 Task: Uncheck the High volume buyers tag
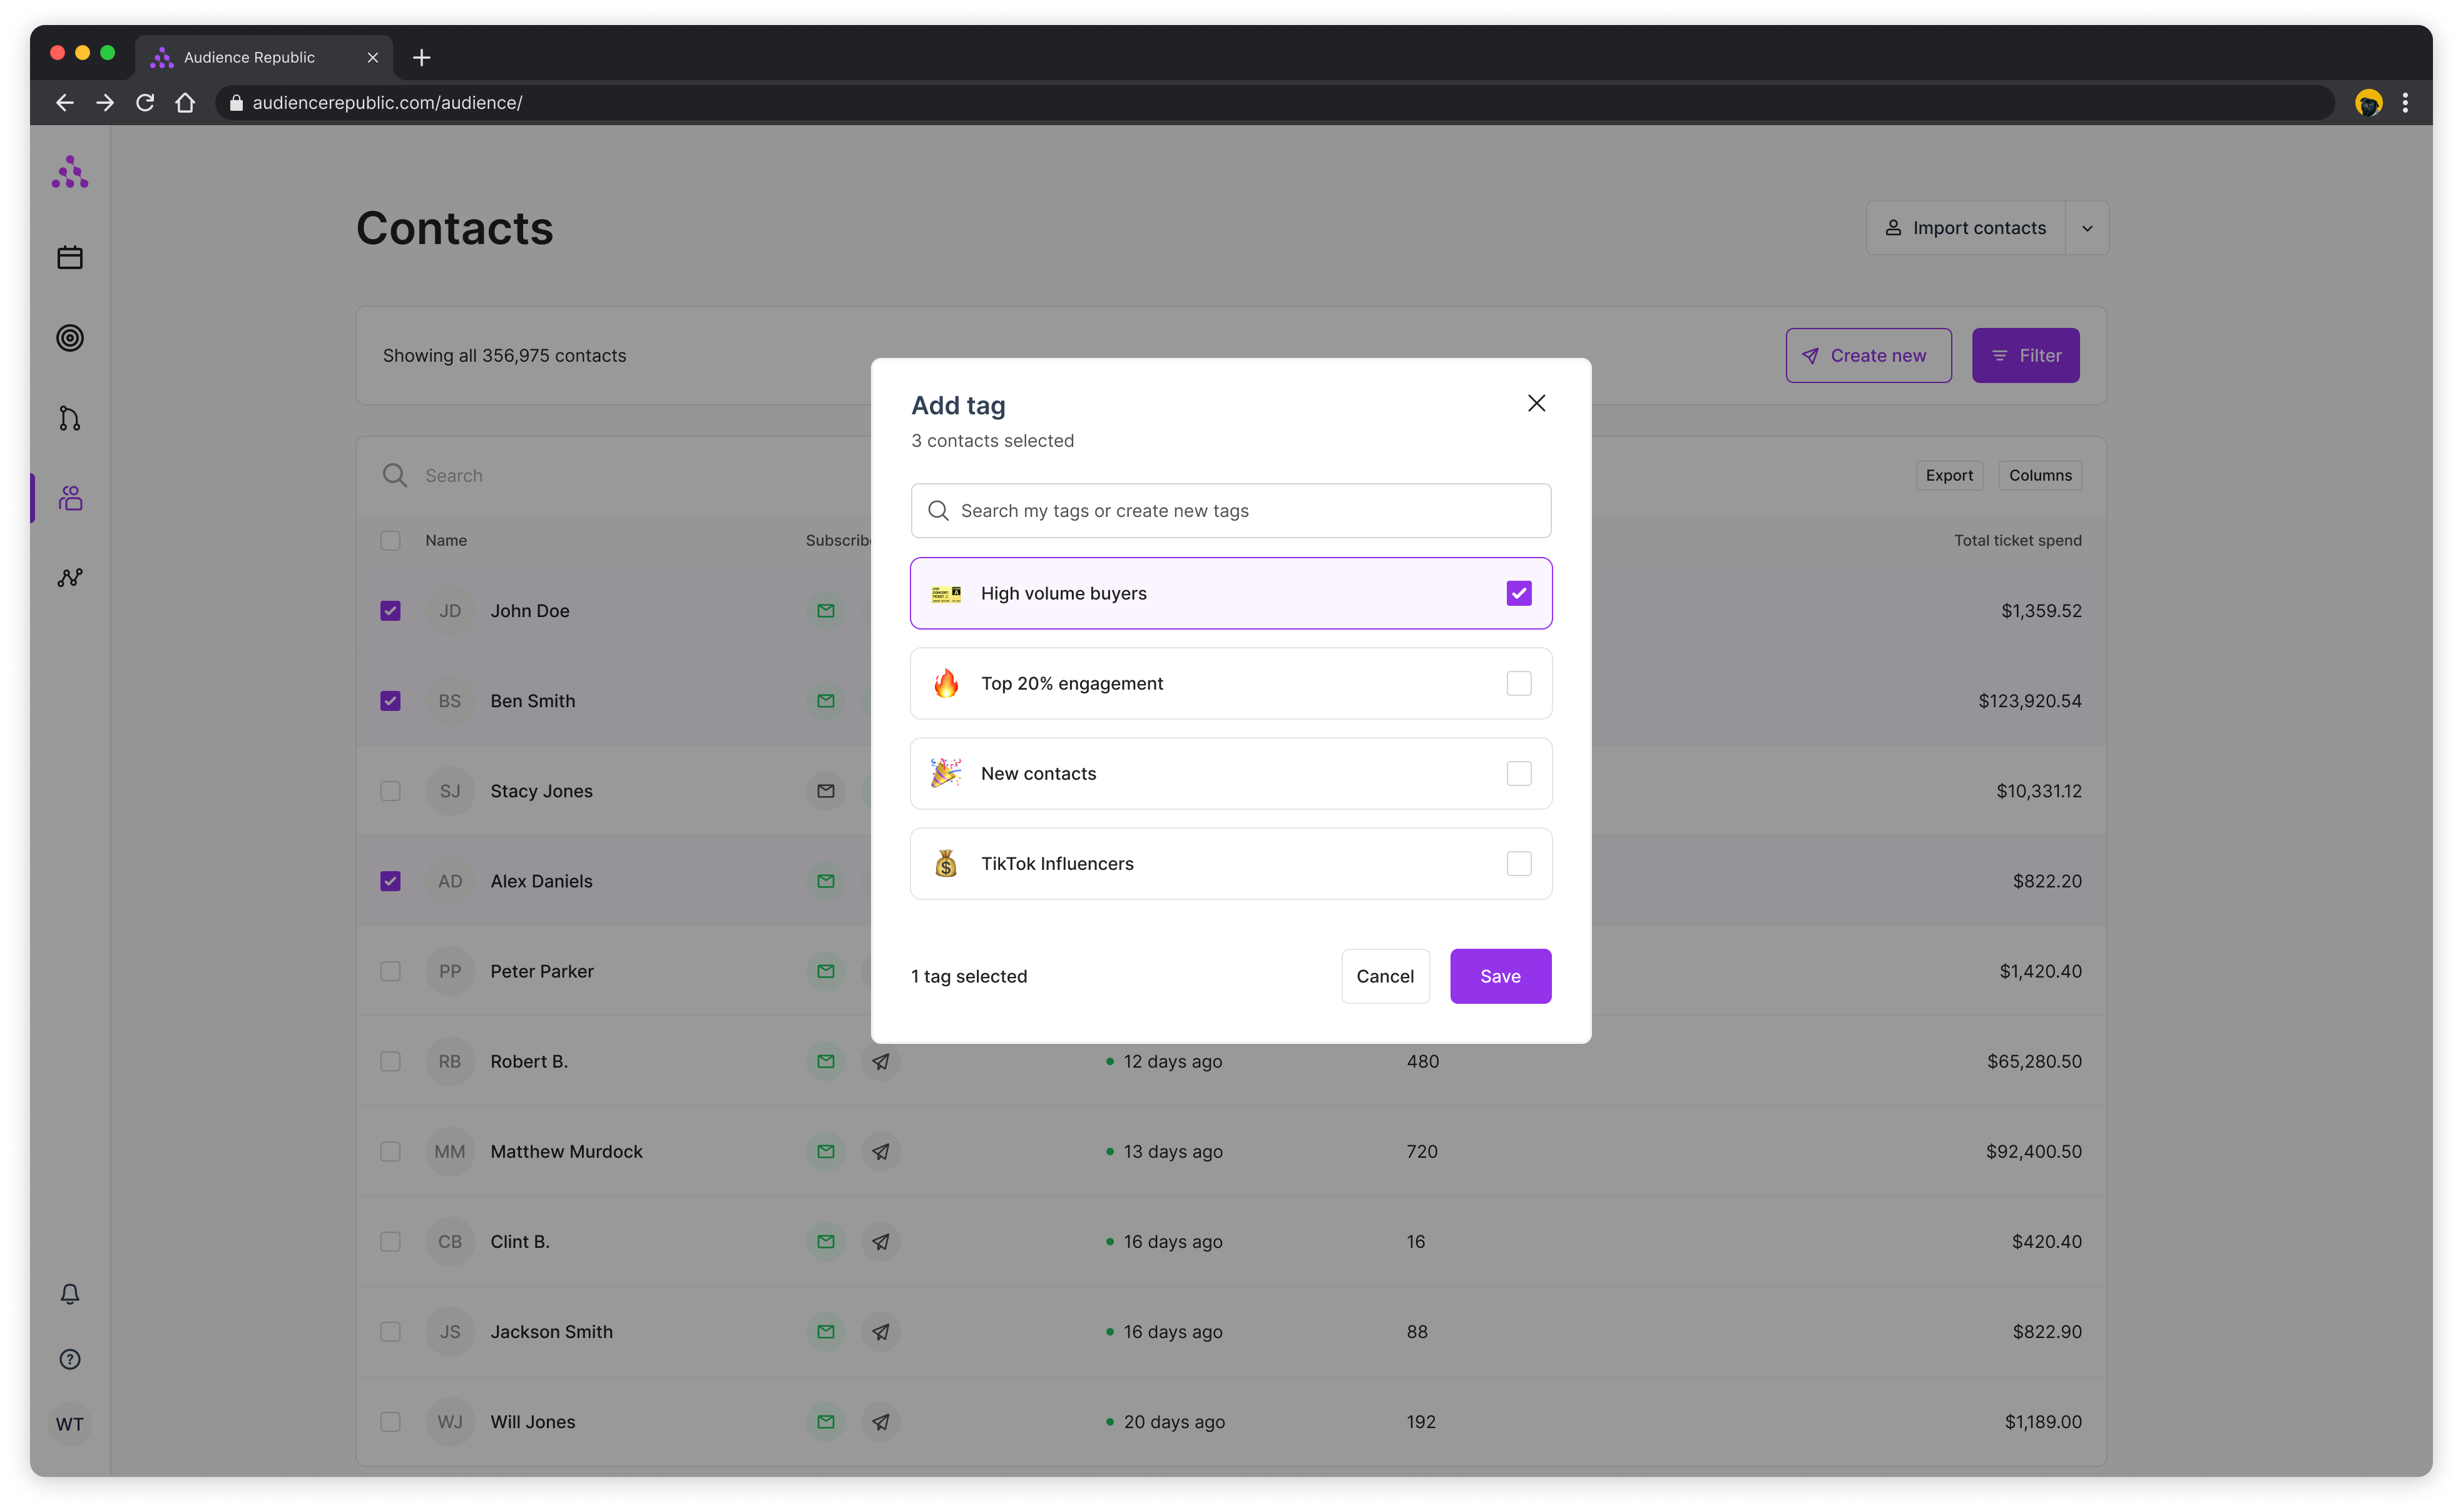(x=1518, y=593)
